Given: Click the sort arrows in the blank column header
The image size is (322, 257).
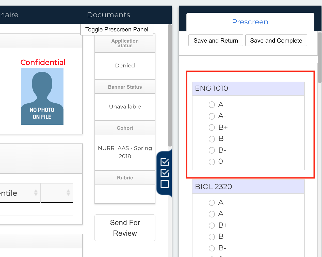Looking at the screenshot, I should tap(68, 193).
